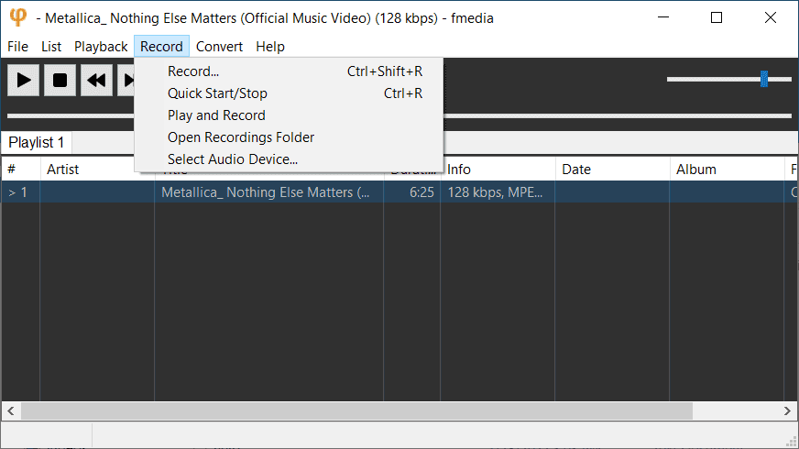Click the Date column header
799x449 pixels.
[612, 170]
